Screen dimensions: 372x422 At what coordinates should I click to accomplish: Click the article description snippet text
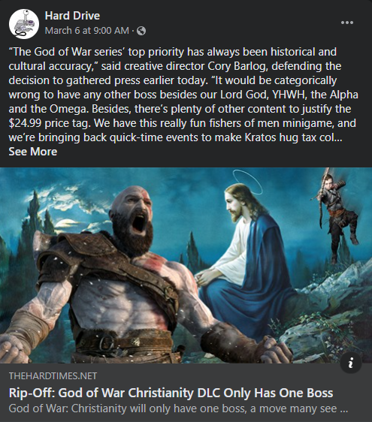click(x=178, y=408)
